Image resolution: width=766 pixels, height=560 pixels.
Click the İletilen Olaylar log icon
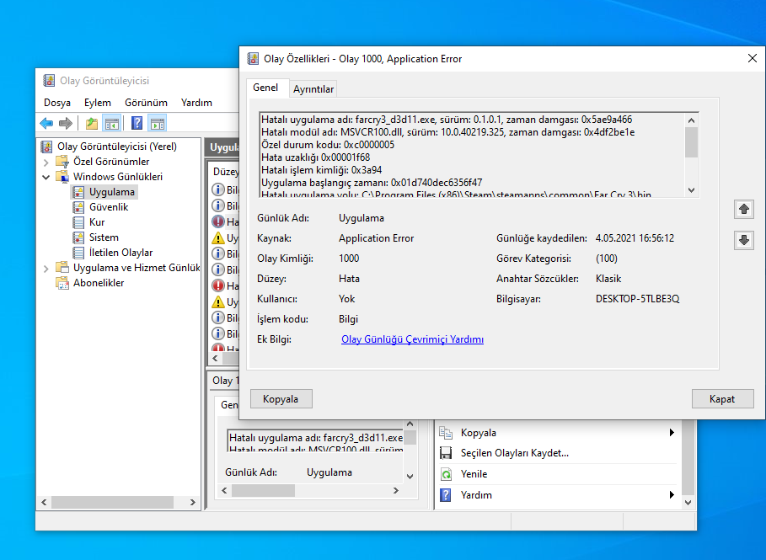point(78,253)
